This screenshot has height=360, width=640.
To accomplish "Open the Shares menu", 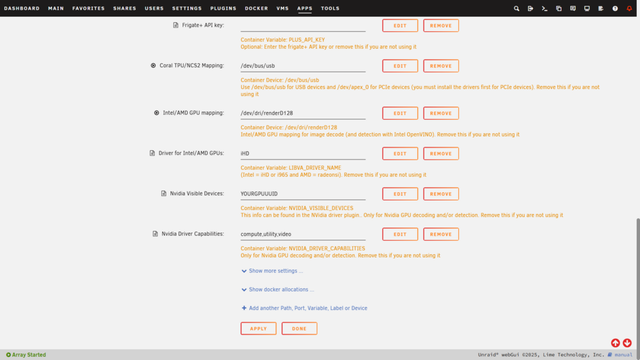I will coord(125,8).
